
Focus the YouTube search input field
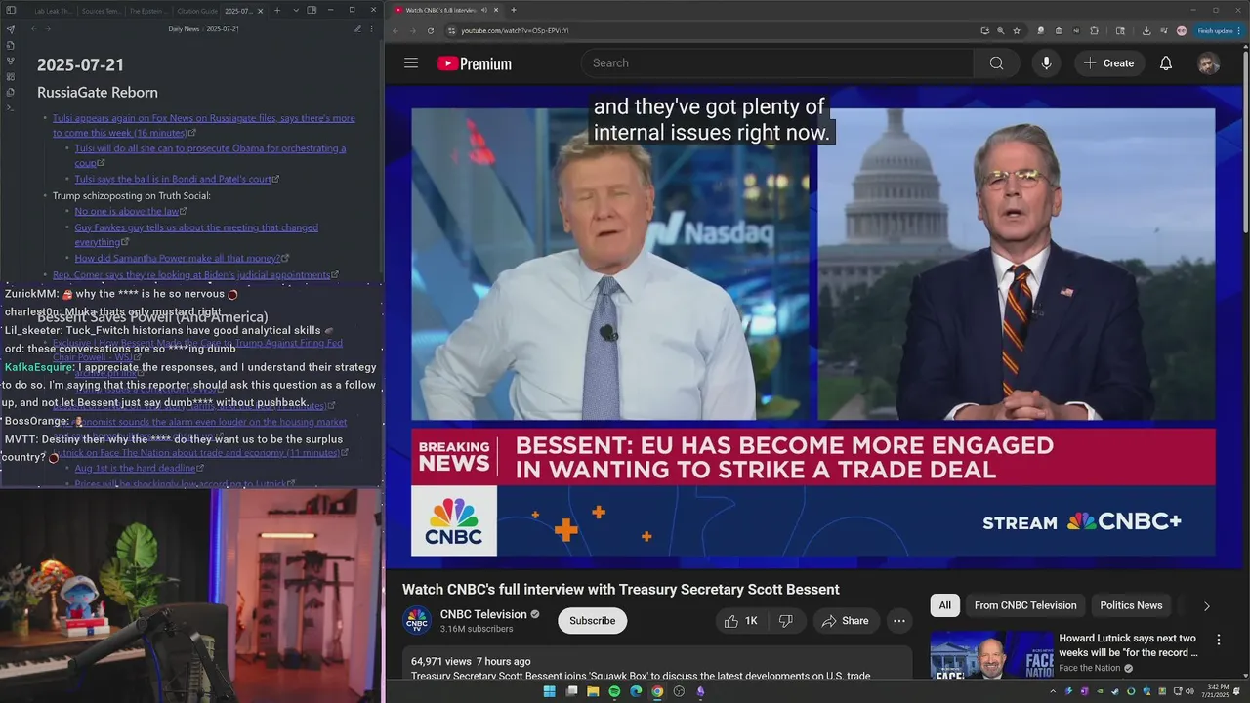point(776,63)
